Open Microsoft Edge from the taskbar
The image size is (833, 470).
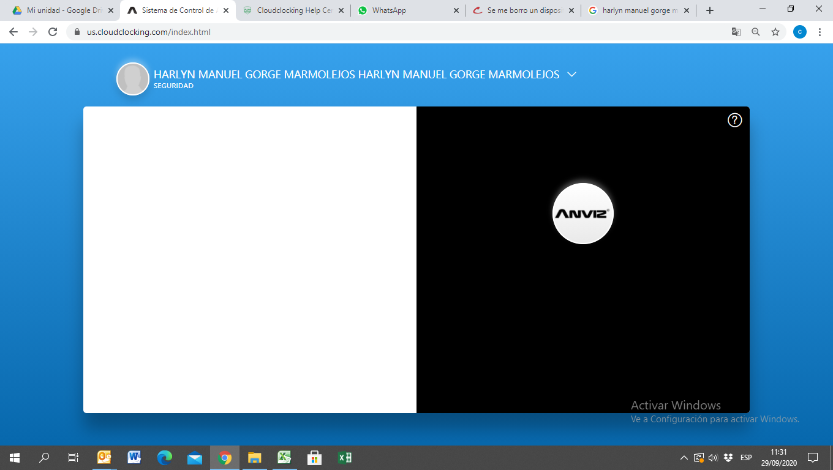165,457
